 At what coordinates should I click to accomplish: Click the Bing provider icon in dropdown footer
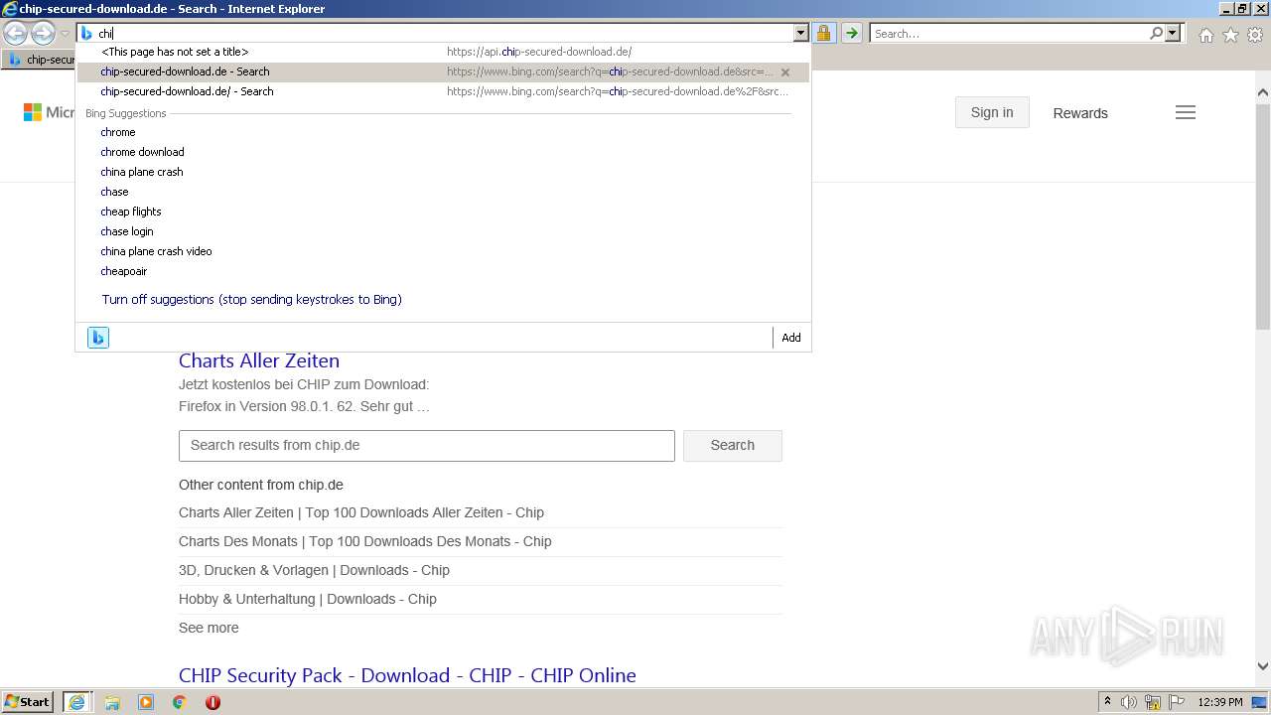click(97, 338)
